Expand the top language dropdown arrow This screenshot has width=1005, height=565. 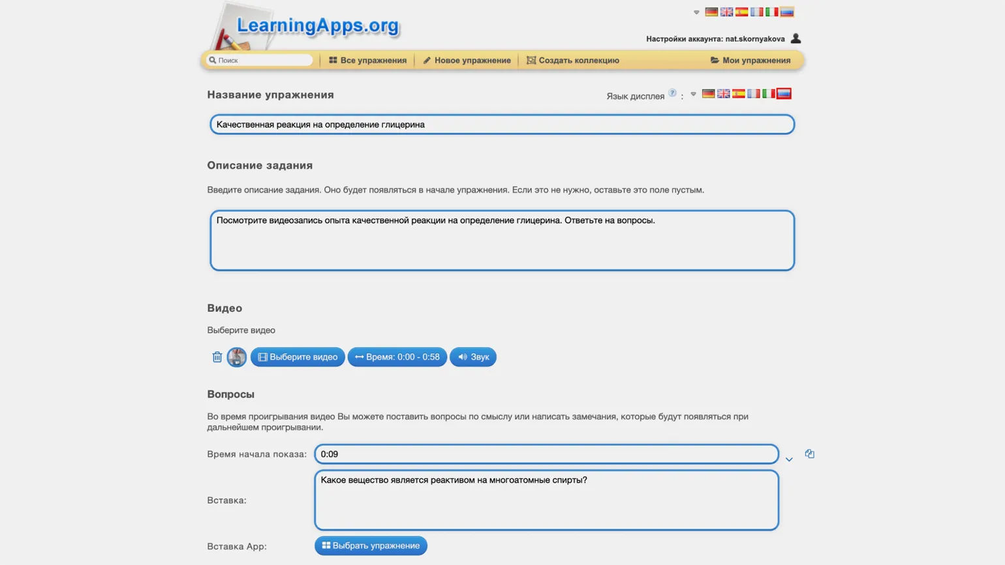click(x=696, y=12)
